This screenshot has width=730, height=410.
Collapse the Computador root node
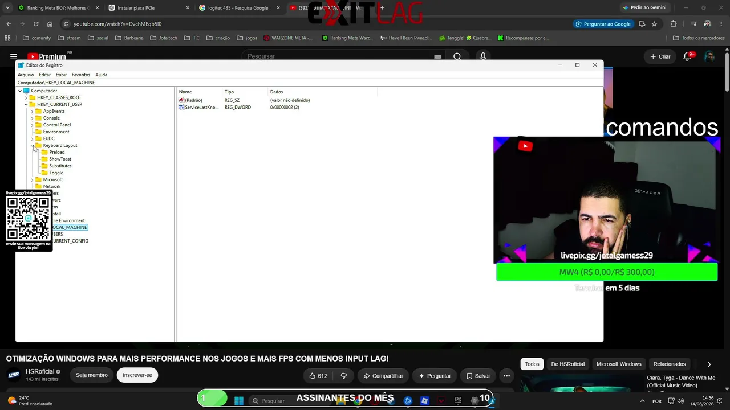tap(20, 91)
